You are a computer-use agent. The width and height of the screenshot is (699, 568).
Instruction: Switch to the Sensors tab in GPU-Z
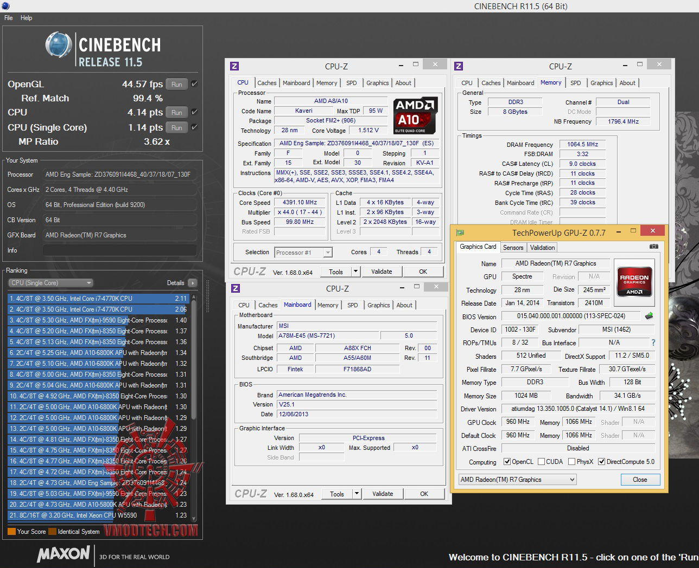click(x=513, y=248)
